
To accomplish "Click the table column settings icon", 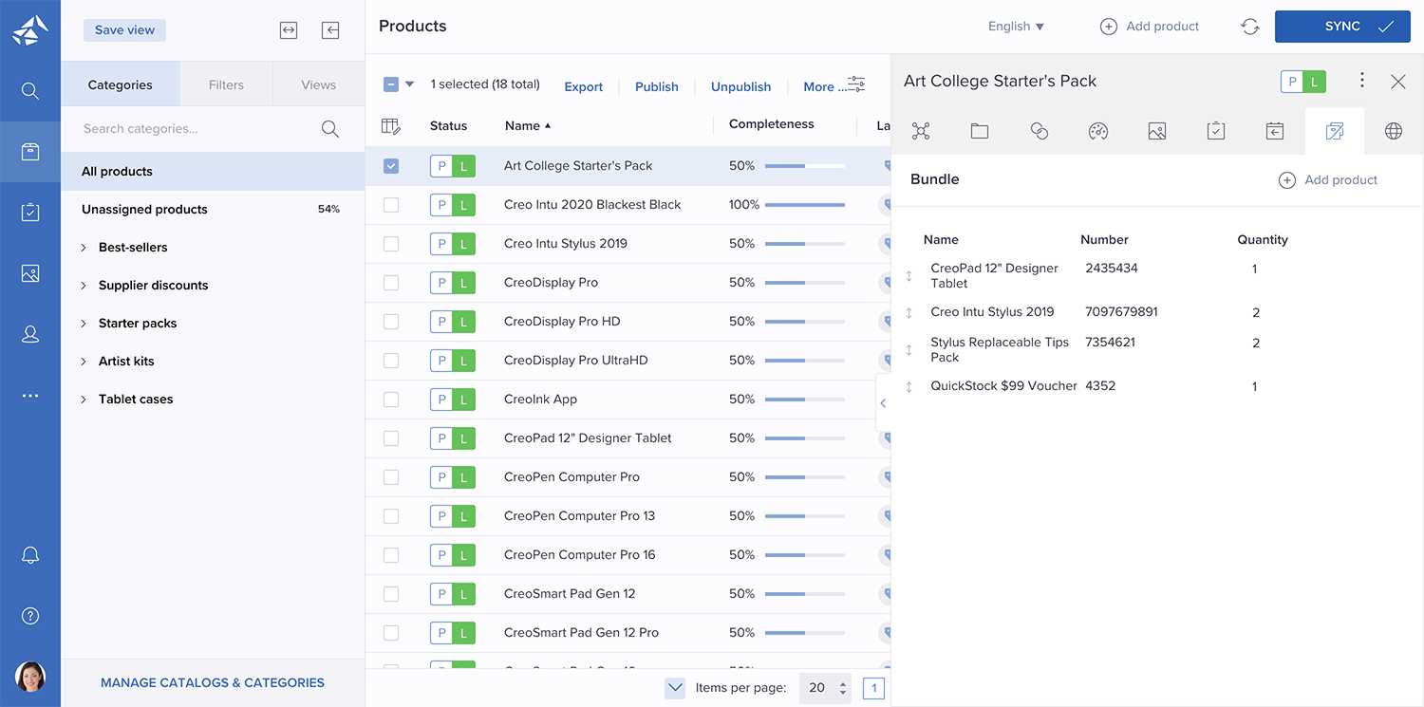I will [390, 125].
